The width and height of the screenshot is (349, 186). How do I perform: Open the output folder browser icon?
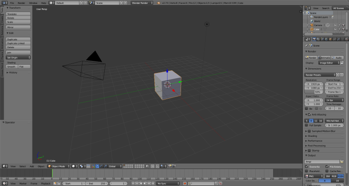click(x=342, y=162)
